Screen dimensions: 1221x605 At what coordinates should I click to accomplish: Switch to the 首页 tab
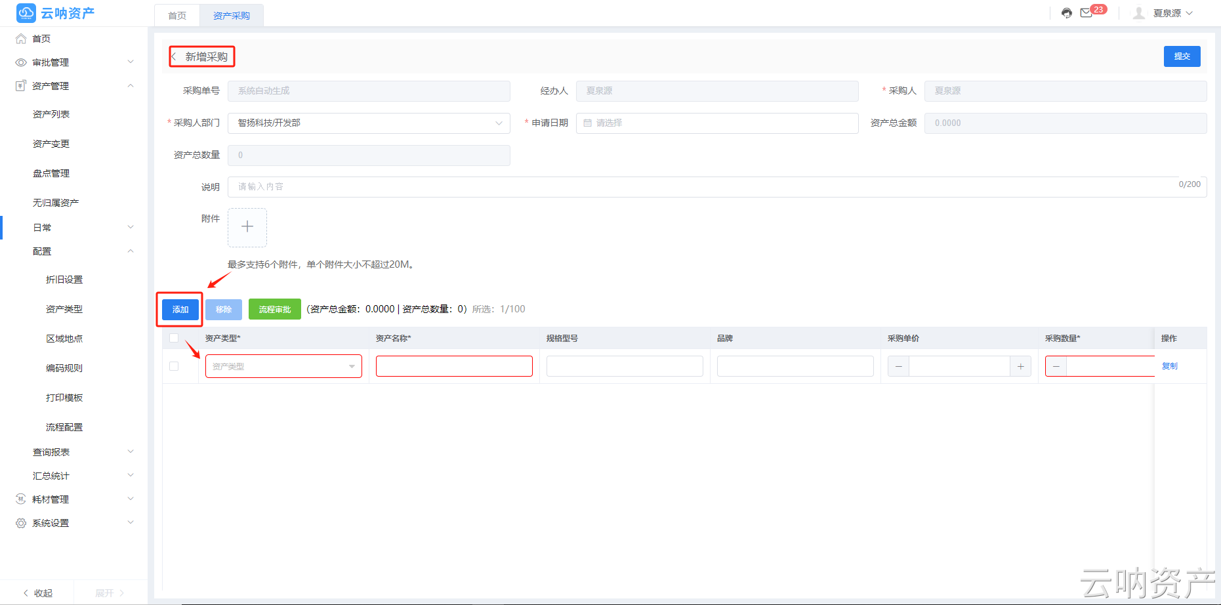pyautogui.click(x=177, y=16)
